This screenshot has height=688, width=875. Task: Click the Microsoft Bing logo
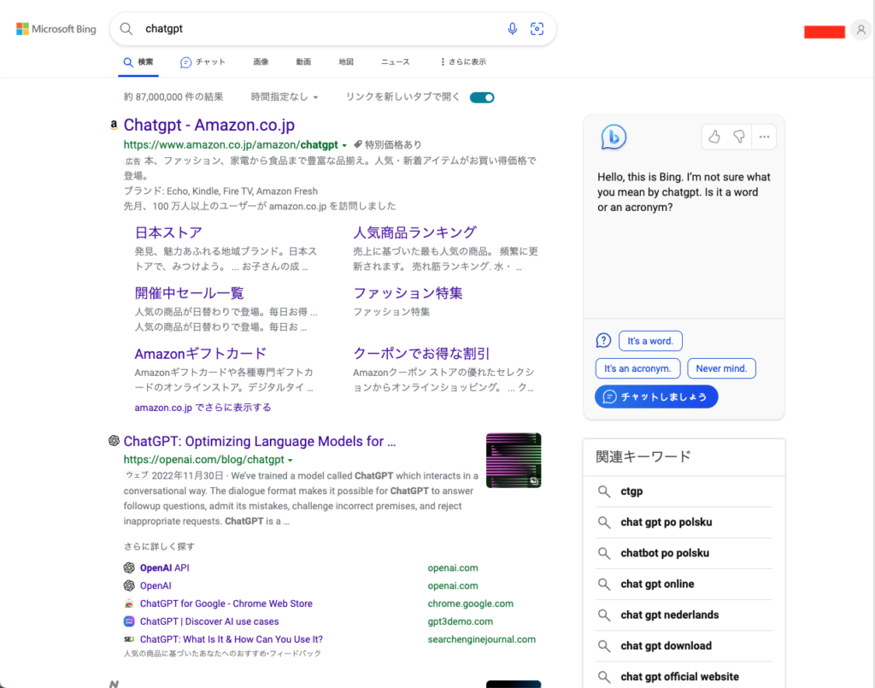tap(55, 28)
